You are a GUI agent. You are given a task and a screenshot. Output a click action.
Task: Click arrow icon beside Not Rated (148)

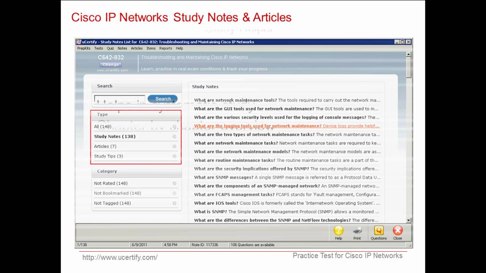[175, 184]
